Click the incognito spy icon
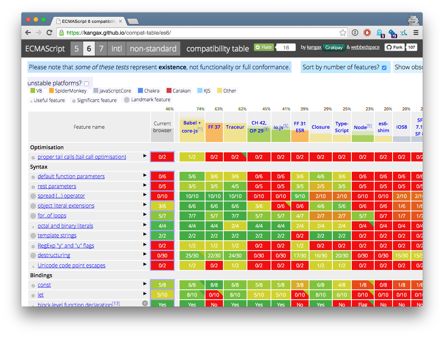The width and height of the screenshot is (444, 337). [413, 20]
